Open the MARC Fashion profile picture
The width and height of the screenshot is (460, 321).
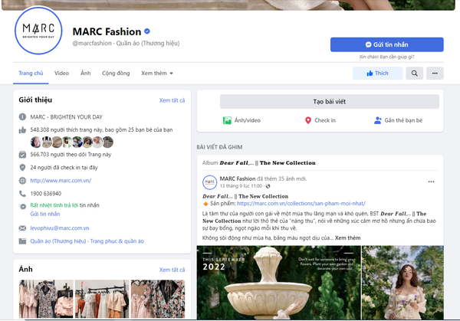(x=38, y=31)
